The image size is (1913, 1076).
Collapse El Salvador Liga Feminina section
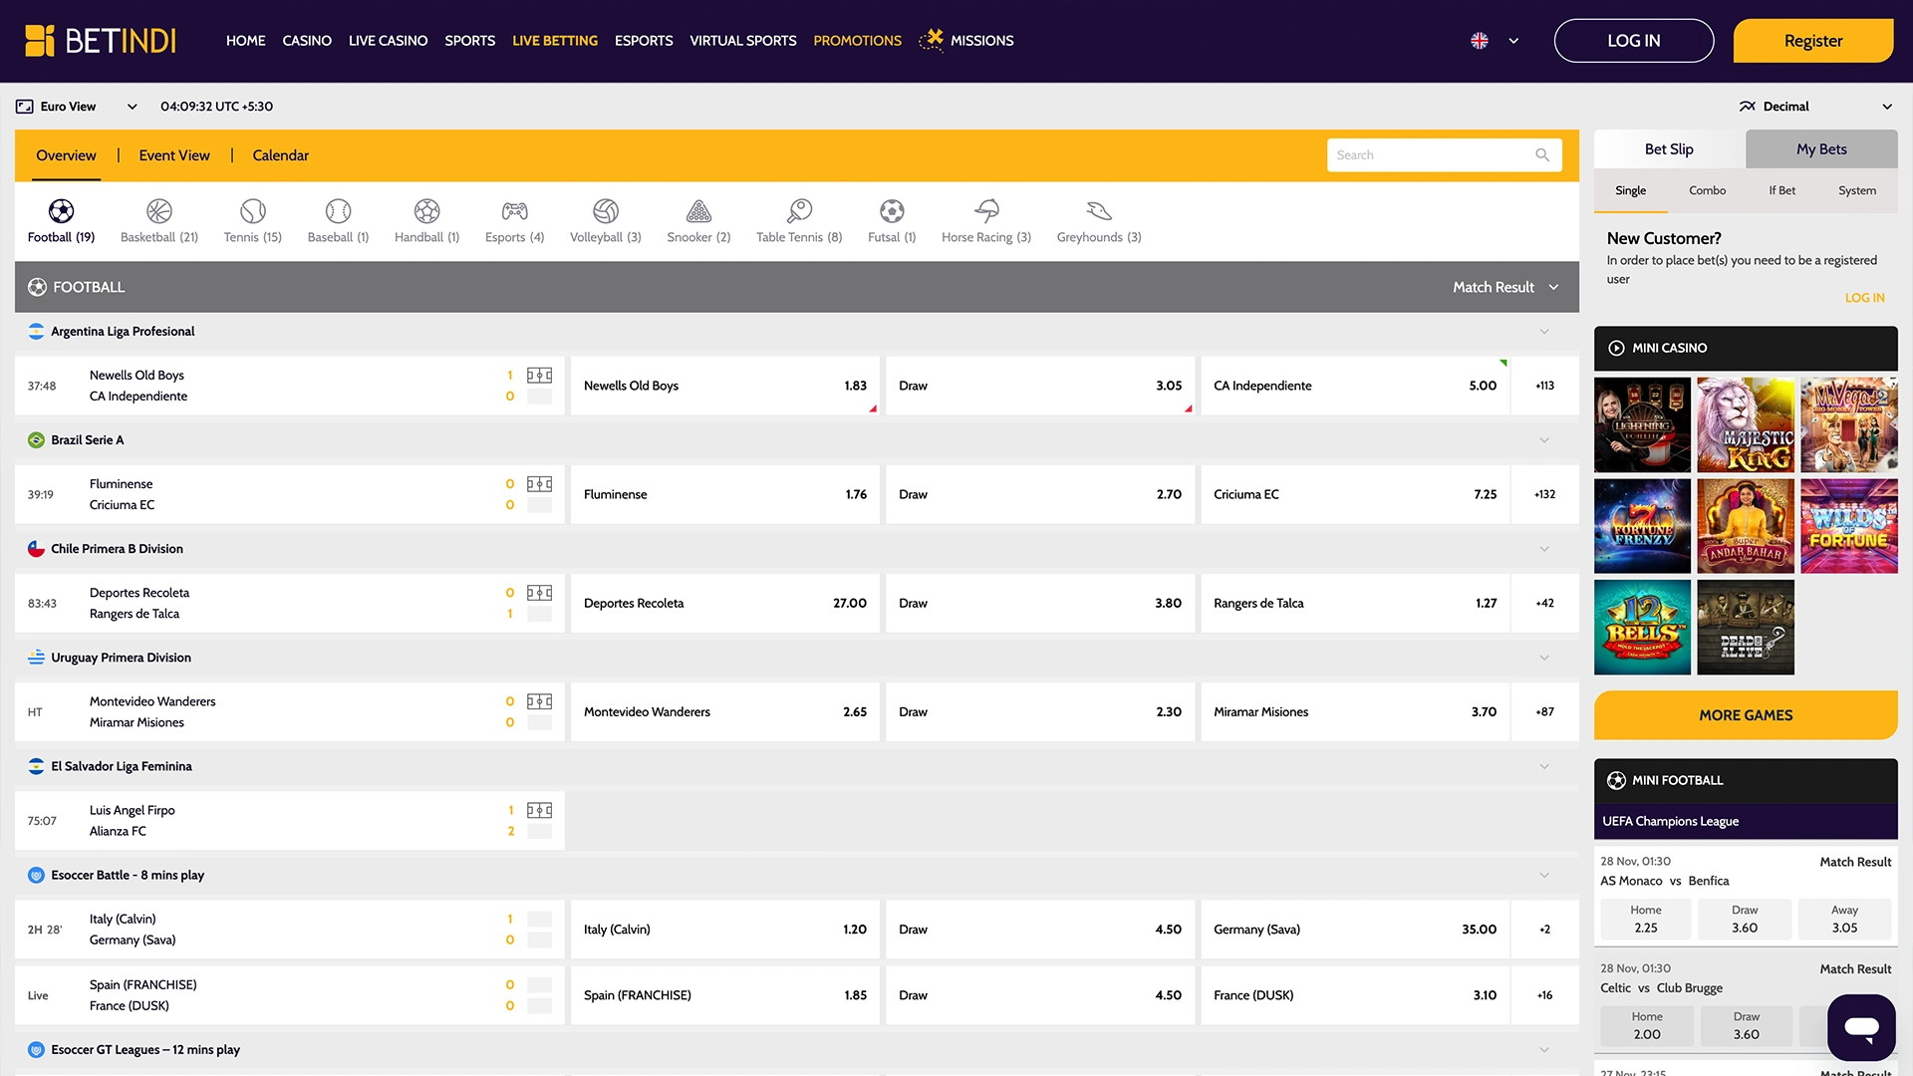point(1544,766)
